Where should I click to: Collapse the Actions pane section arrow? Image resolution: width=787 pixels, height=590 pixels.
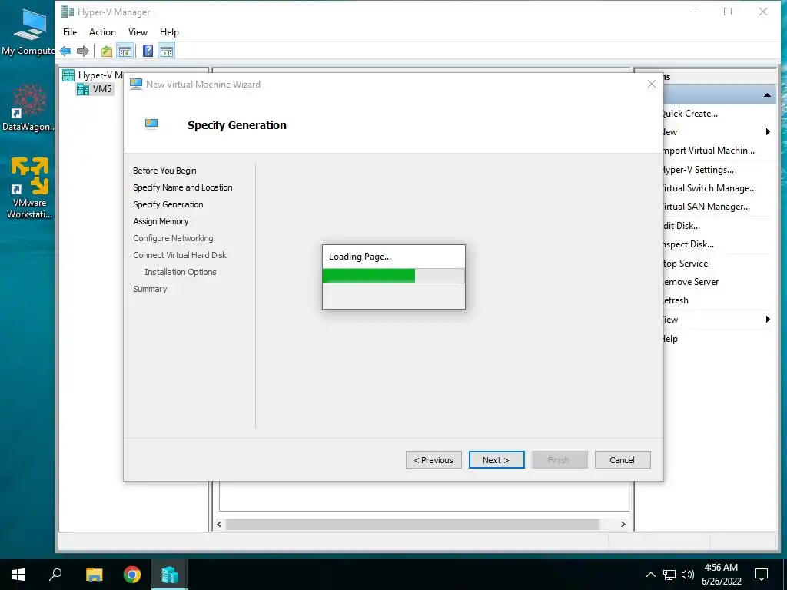(767, 94)
